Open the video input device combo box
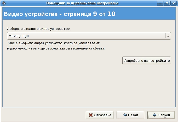Viewport: 178px width, 122px height. click(89, 36)
